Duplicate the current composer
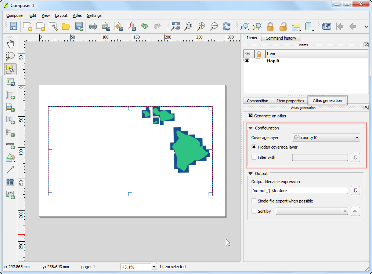Viewport: 372px width, 274px height. (x=40, y=26)
